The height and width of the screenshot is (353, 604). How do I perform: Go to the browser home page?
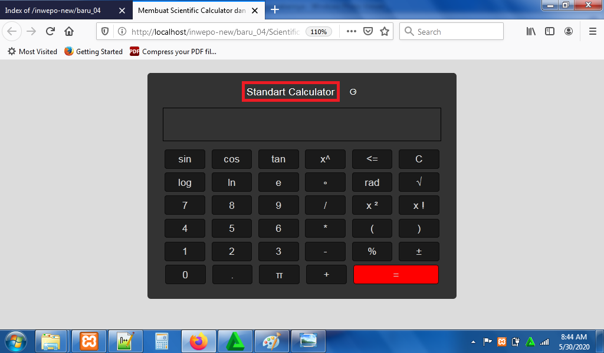pyautogui.click(x=69, y=32)
